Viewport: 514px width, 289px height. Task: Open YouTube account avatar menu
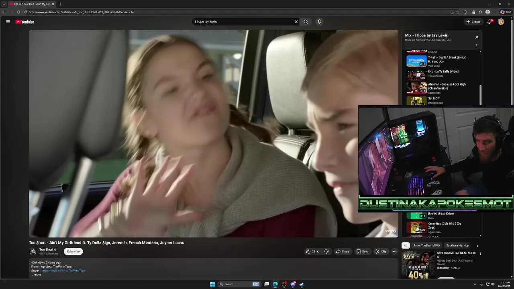click(x=501, y=22)
